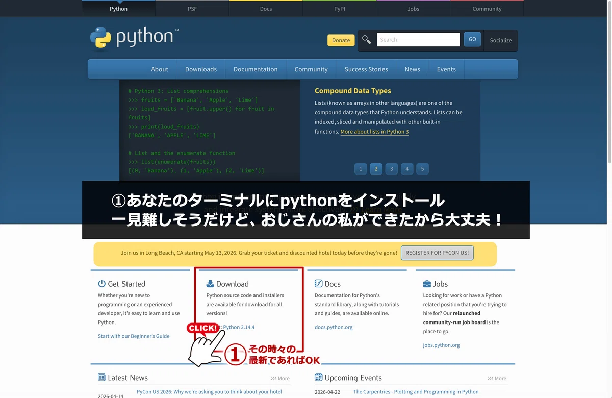Open the Socialize menu
The width and height of the screenshot is (612, 398).
click(x=501, y=40)
